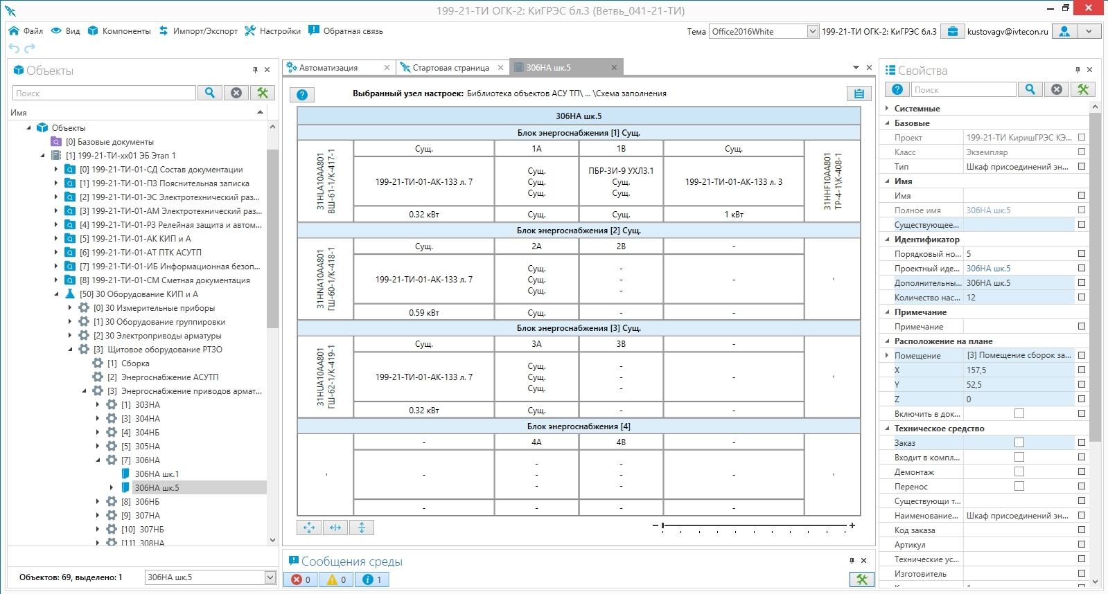This screenshot has width=1108, height=594.
Task: Show error messages filter with count 0
Action: coord(301,579)
